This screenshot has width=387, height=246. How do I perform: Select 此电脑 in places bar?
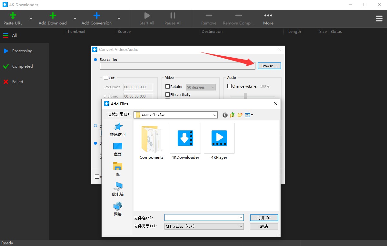click(x=118, y=190)
